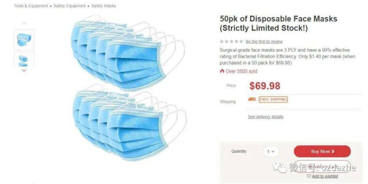Click the delivery truck shipping icon
The height and width of the screenshot is (184, 368).
click(252, 100)
